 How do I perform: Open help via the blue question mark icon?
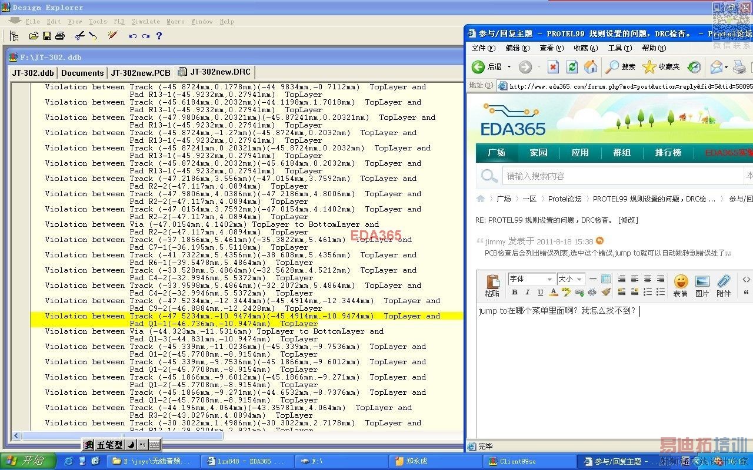pyautogui.click(x=159, y=36)
